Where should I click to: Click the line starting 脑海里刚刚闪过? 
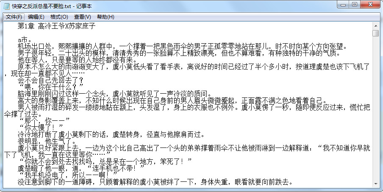point(114,94)
